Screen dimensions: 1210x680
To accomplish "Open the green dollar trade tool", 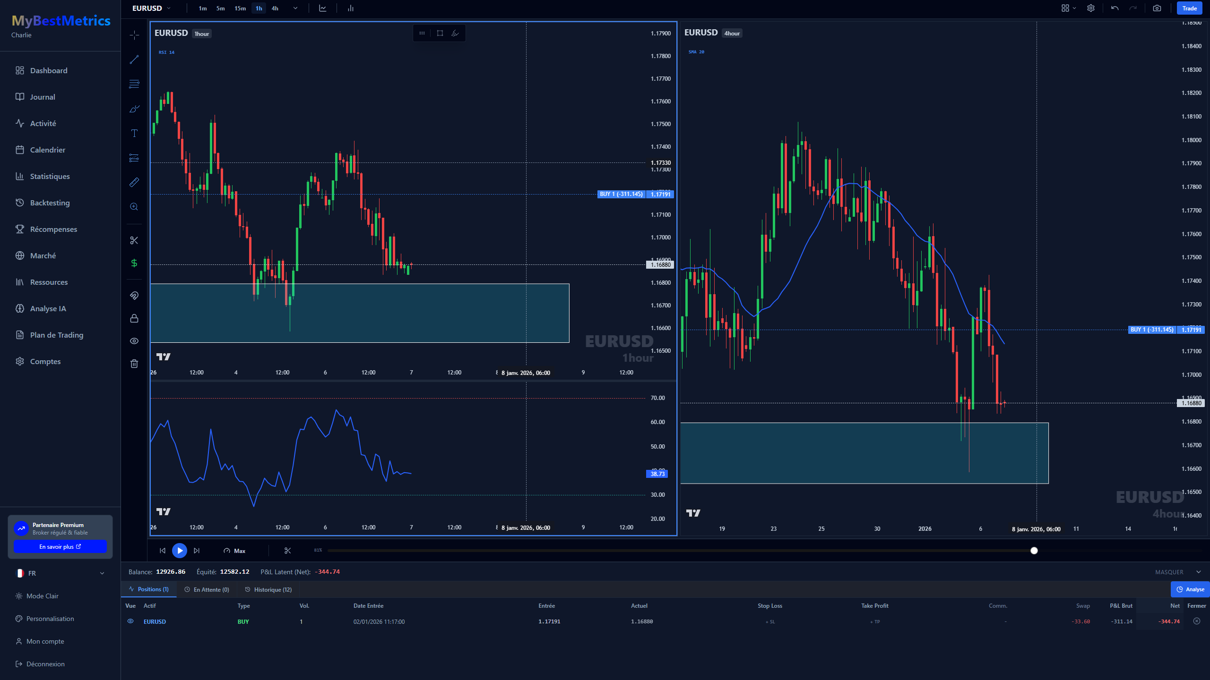I will pos(134,263).
